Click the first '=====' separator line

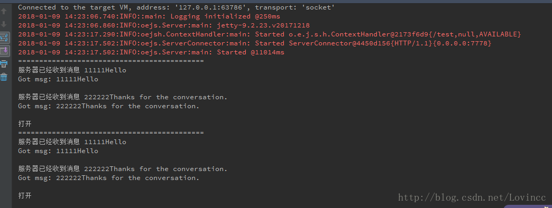pos(111,61)
